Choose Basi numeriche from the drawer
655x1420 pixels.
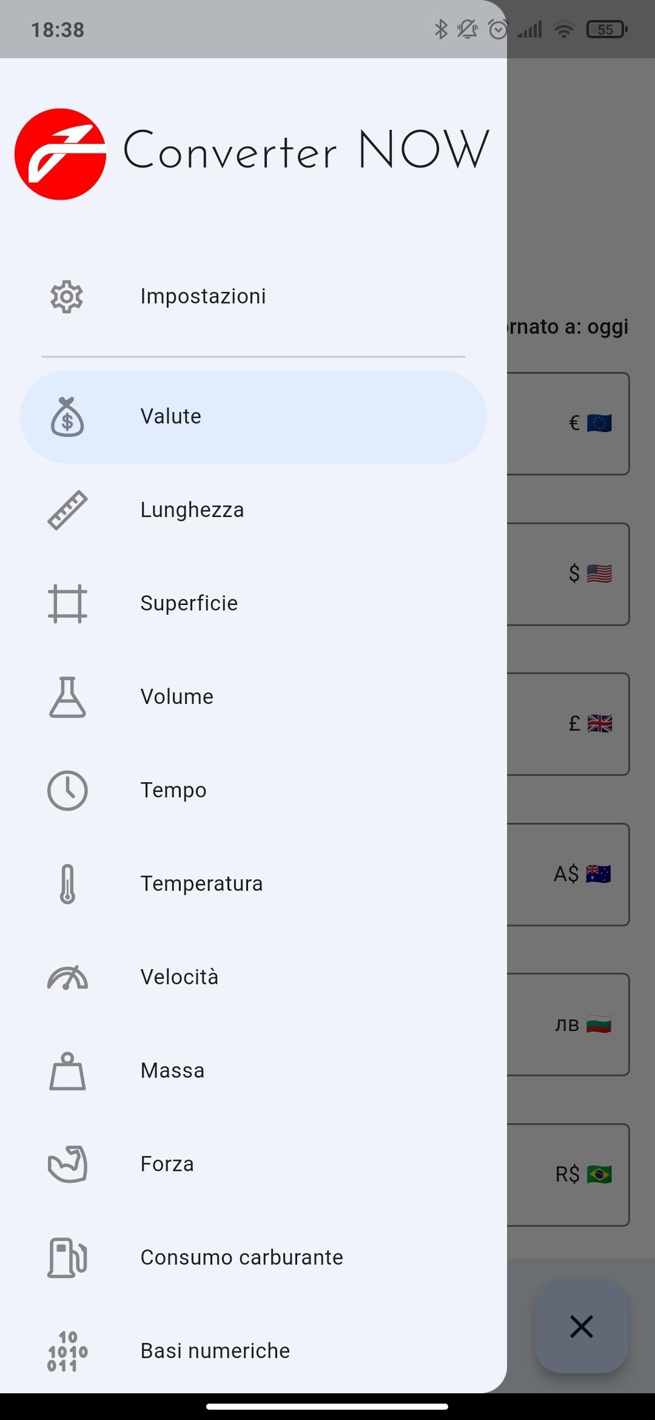click(x=215, y=1351)
